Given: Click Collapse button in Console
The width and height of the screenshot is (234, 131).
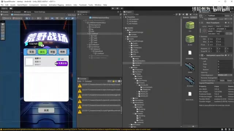Looking at the screenshot, I should click(x=88, y=81).
